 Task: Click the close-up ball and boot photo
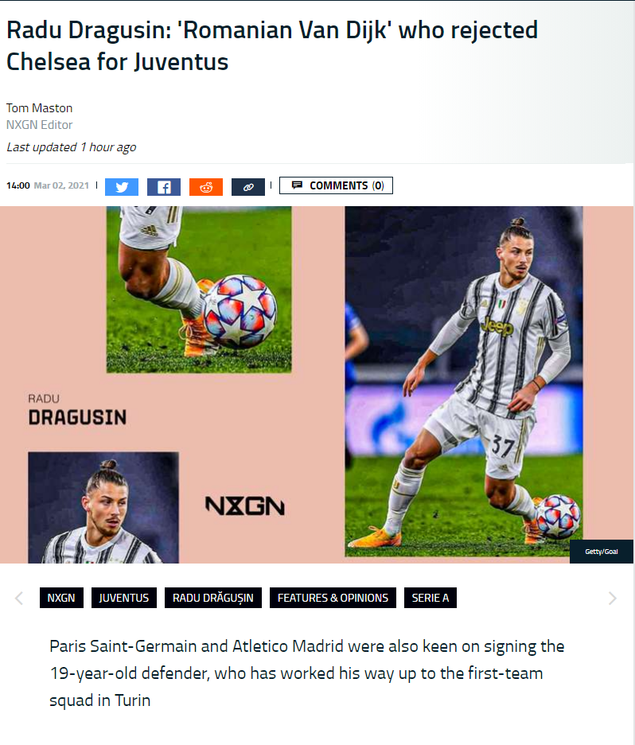199,290
